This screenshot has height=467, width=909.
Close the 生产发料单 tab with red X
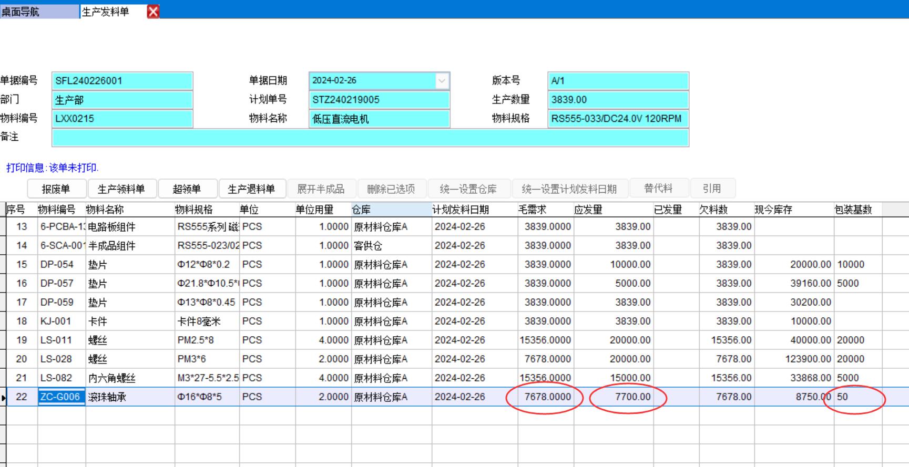click(x=153, y=12)
